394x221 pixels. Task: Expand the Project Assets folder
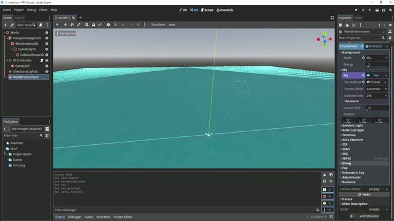tap(7, 154)
